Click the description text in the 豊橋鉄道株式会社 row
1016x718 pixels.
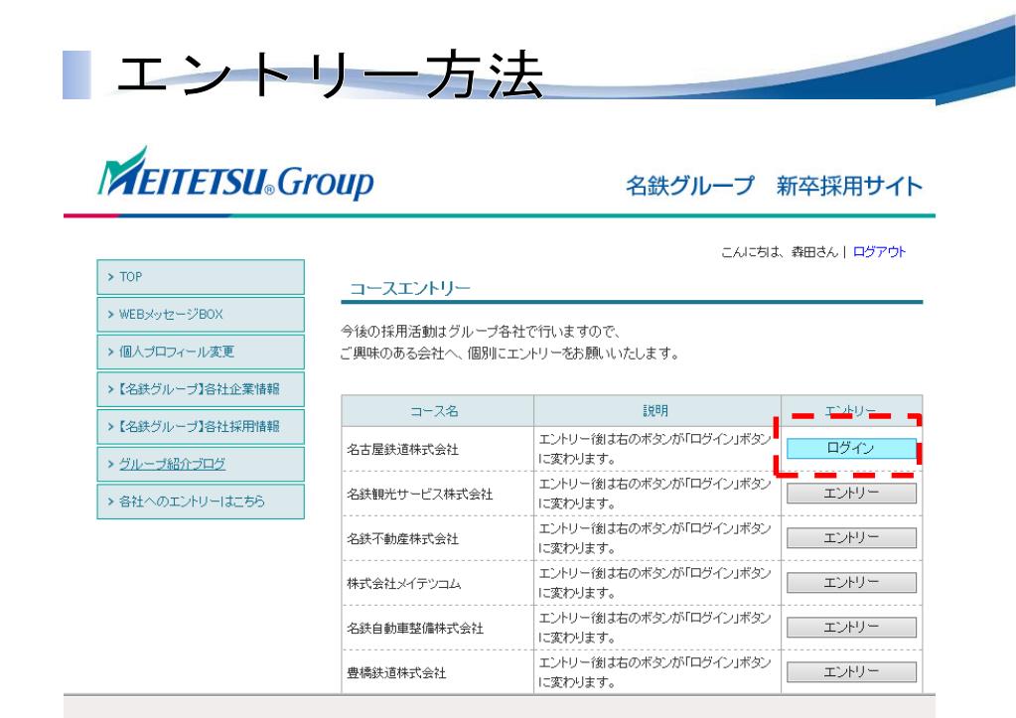pos(654,672)
